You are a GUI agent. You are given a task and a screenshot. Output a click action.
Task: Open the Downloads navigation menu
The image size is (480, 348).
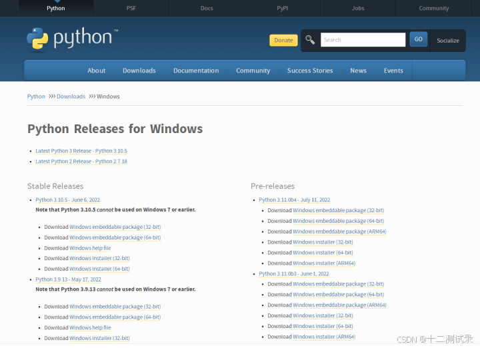pyautogui.click(x=139, y=71)
